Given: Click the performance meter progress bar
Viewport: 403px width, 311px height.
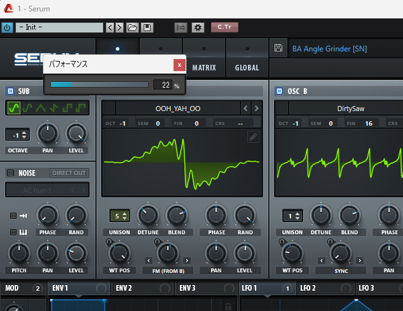Looking at the screenshot, I should click(99, 84).
